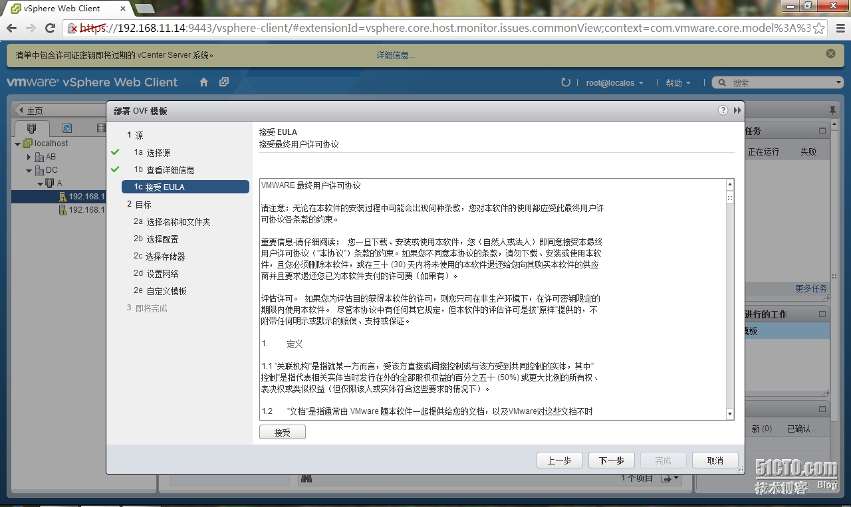Select step 2a 选择名称和文件夹
851x507 pixels.
pyautogui.click(x=172, y=222)
